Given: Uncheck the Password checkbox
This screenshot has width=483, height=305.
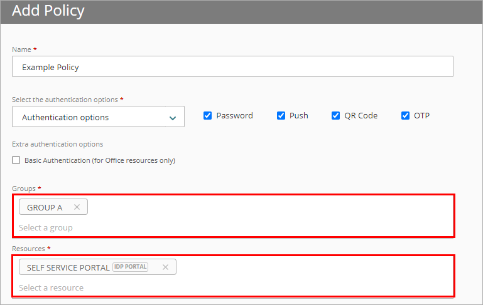Looking at the screenshot, I should [x=208, y=116].
